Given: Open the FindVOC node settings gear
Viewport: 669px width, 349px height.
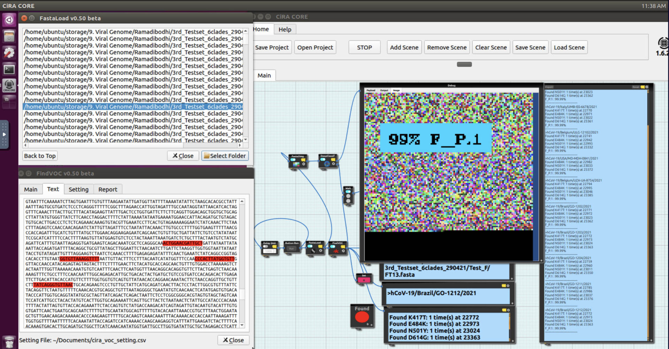Looking at the screenshot, I should pos(343,251).
